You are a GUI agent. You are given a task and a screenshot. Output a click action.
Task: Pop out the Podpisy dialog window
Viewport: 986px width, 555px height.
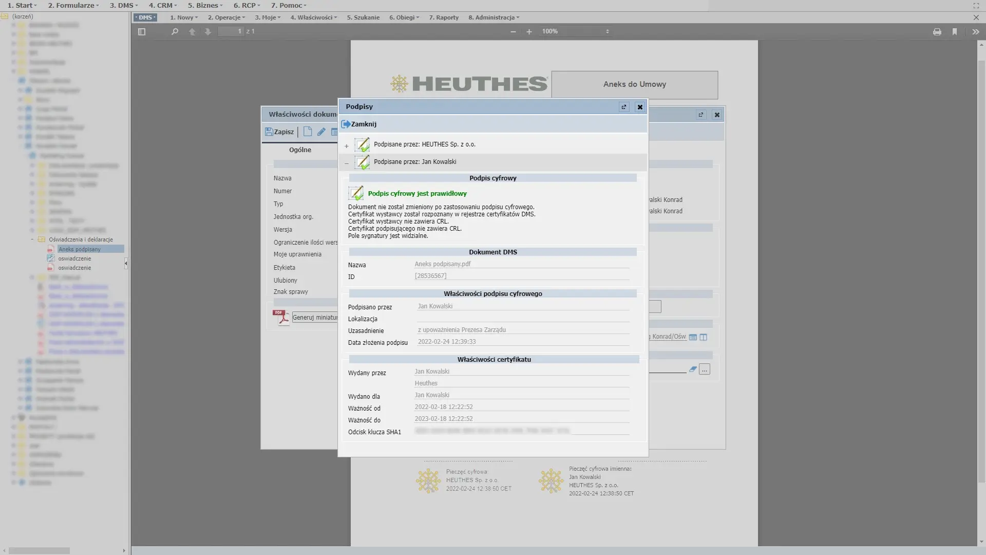[624, 107]
